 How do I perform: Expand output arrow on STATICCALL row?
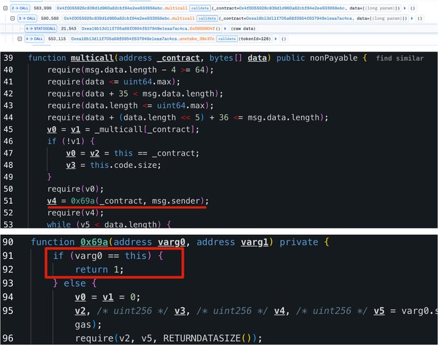coord(225,28)
